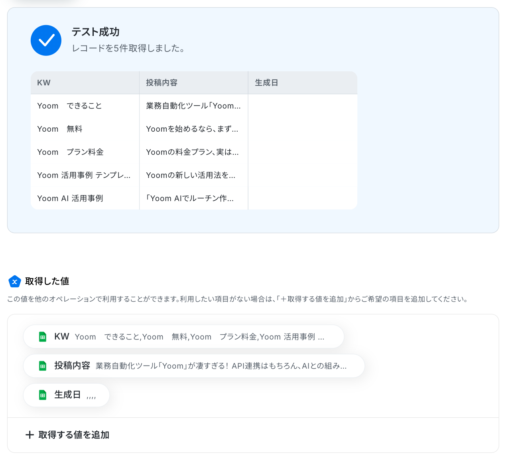The width and height of the screenshot is (512, 458).
Task: Add a value via 取得する値を追加
Action: [67, 435]
